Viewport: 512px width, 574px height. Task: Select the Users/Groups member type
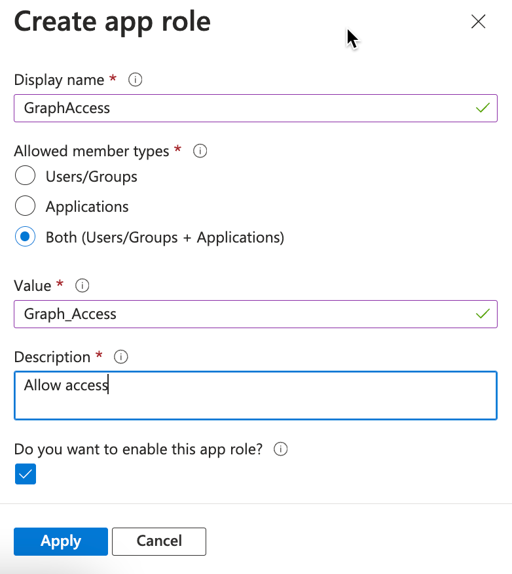[25, 175]
